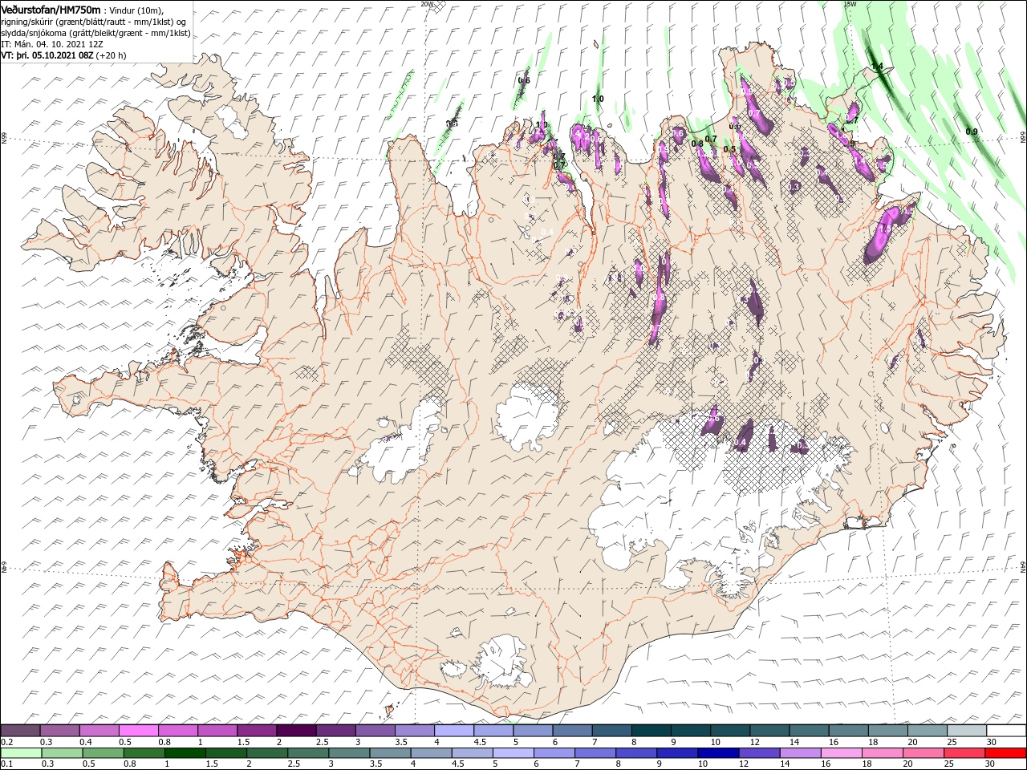The image size is (1027, 770).
Task: Pick the white swatch after 30 in top row
Action: click(1006, 731)
